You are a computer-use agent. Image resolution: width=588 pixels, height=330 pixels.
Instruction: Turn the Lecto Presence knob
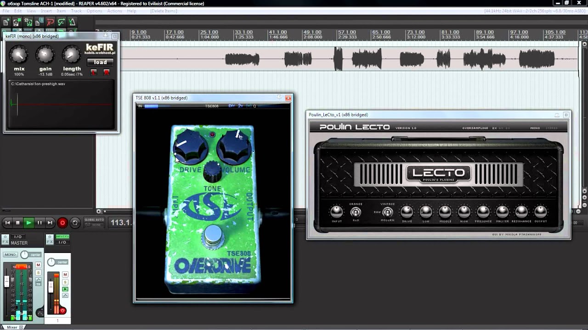click(x=483, y=211)
